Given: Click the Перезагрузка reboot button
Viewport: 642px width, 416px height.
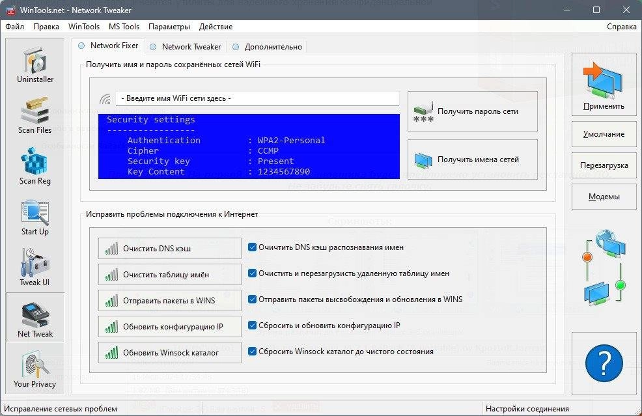Looking at the screenshot, I should point(604,165).
